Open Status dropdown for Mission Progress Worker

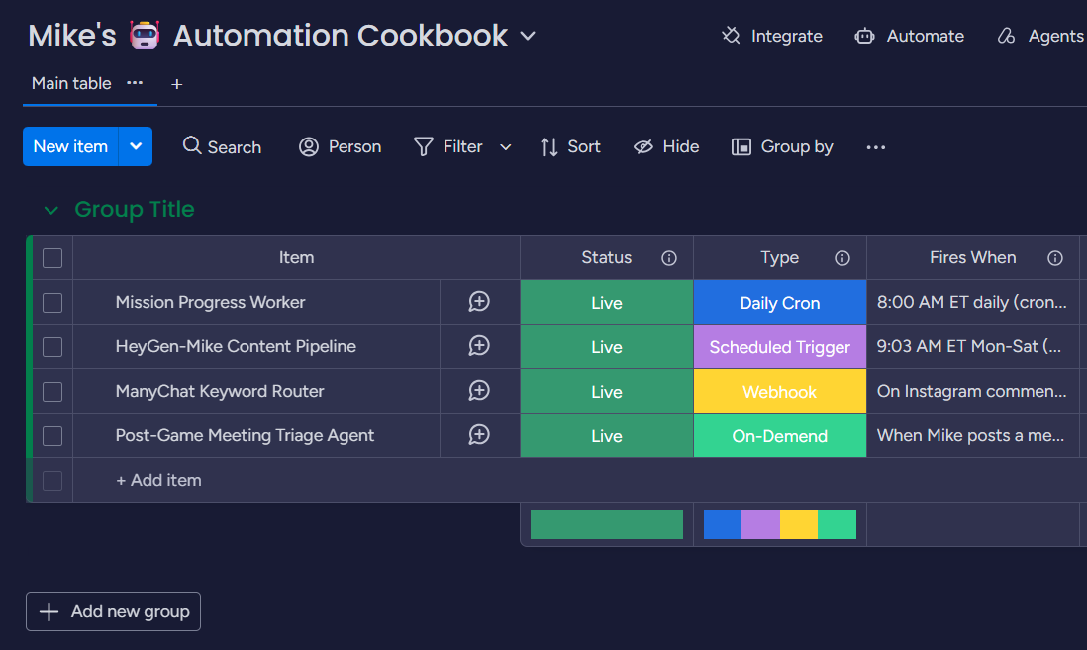tap(607, 302)
